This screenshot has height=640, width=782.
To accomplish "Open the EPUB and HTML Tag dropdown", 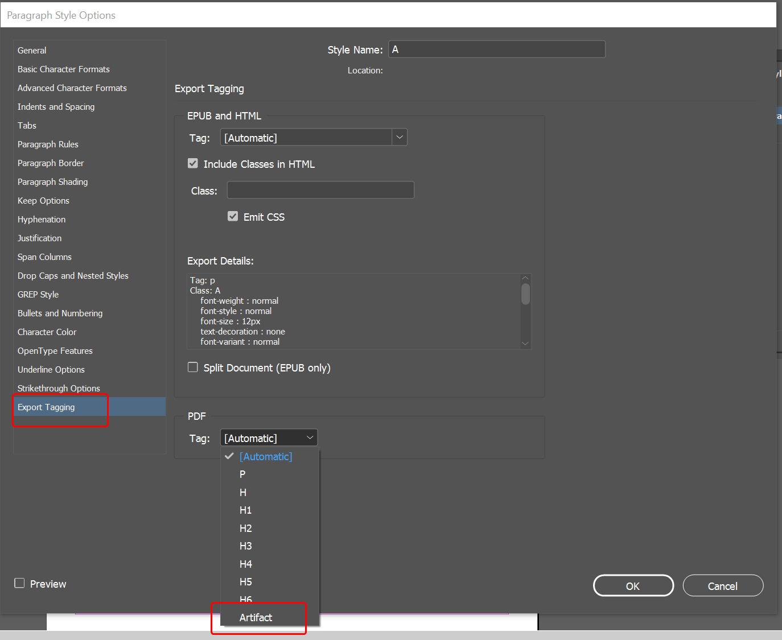I will [x=399, y=137].
